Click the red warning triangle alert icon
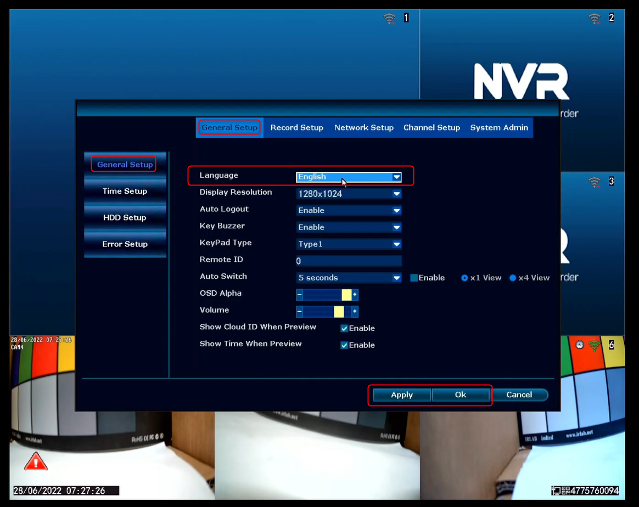 [36, 461]
